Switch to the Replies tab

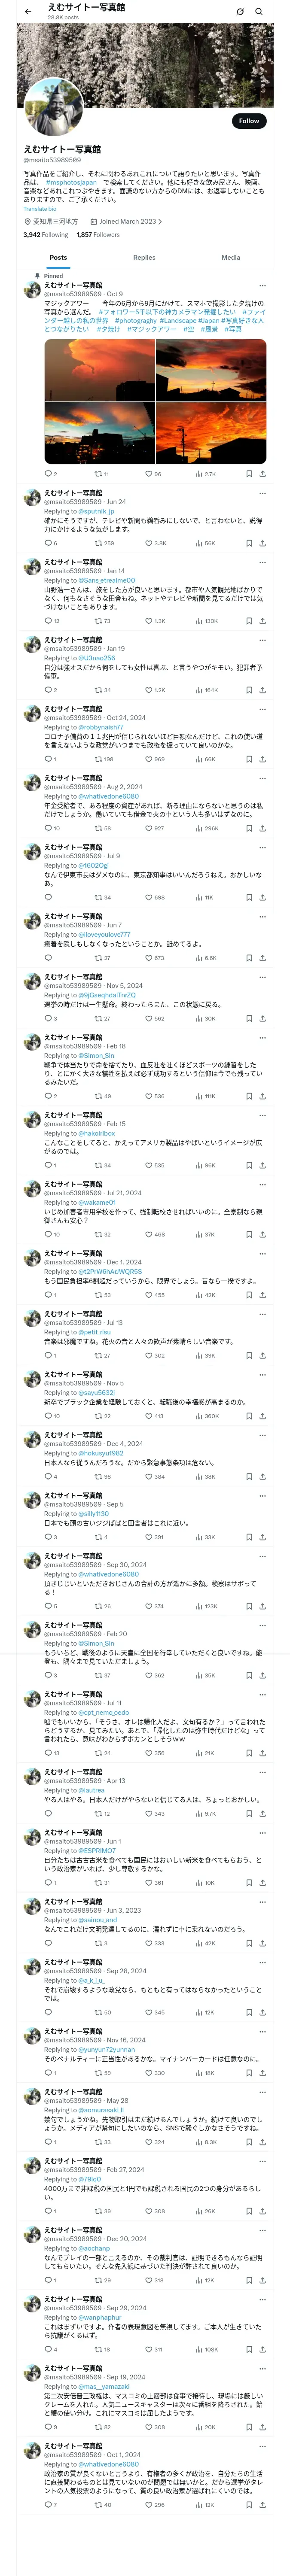[x=144, y=258]
